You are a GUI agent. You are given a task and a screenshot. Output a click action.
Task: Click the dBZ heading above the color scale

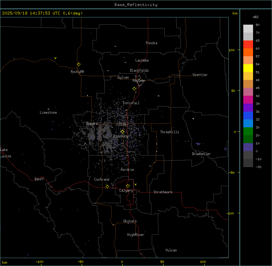256,17
